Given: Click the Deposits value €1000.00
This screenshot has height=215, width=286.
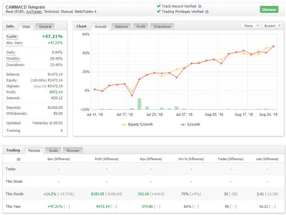Looking at the screenshot, I should pyautogui.click(x=55, y=107).
